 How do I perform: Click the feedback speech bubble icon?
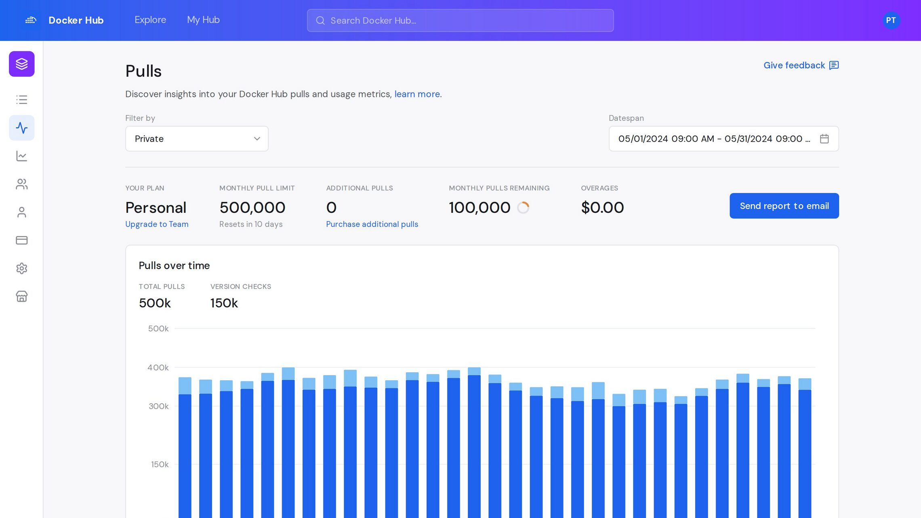(x=834, y=65)
